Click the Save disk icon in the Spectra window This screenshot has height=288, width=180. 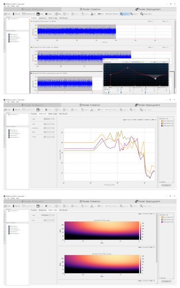[38, 110]
